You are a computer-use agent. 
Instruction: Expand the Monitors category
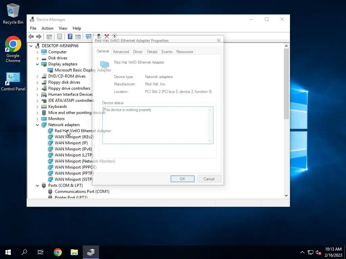click(37, 119)
